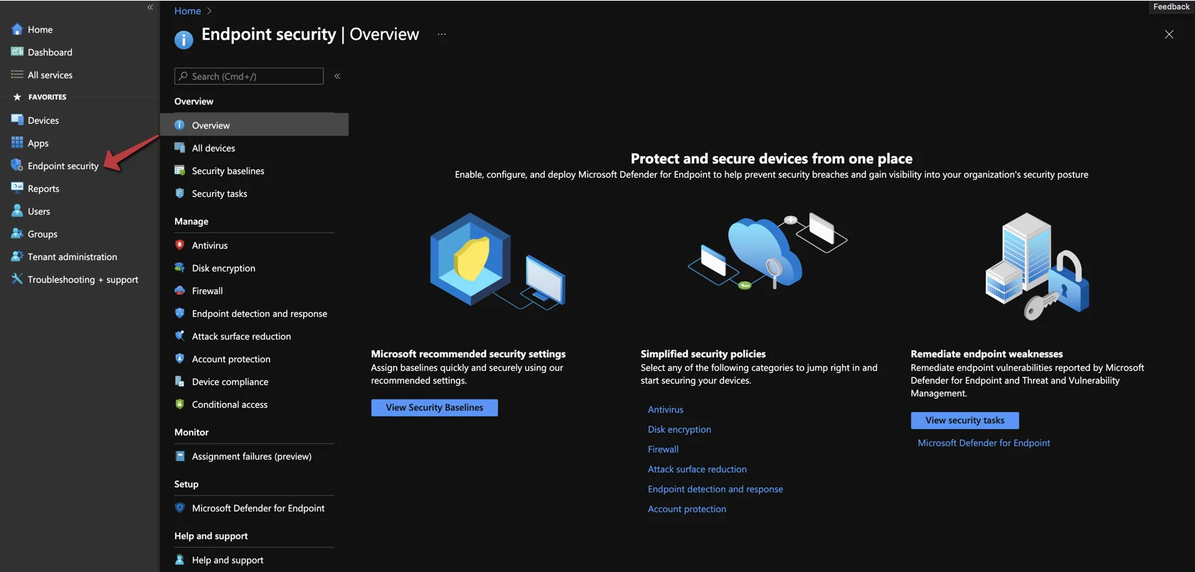Close the Endpoint security blade
The height and width of the screenshot is (572, 1195).
click(x=1169, y=34)
